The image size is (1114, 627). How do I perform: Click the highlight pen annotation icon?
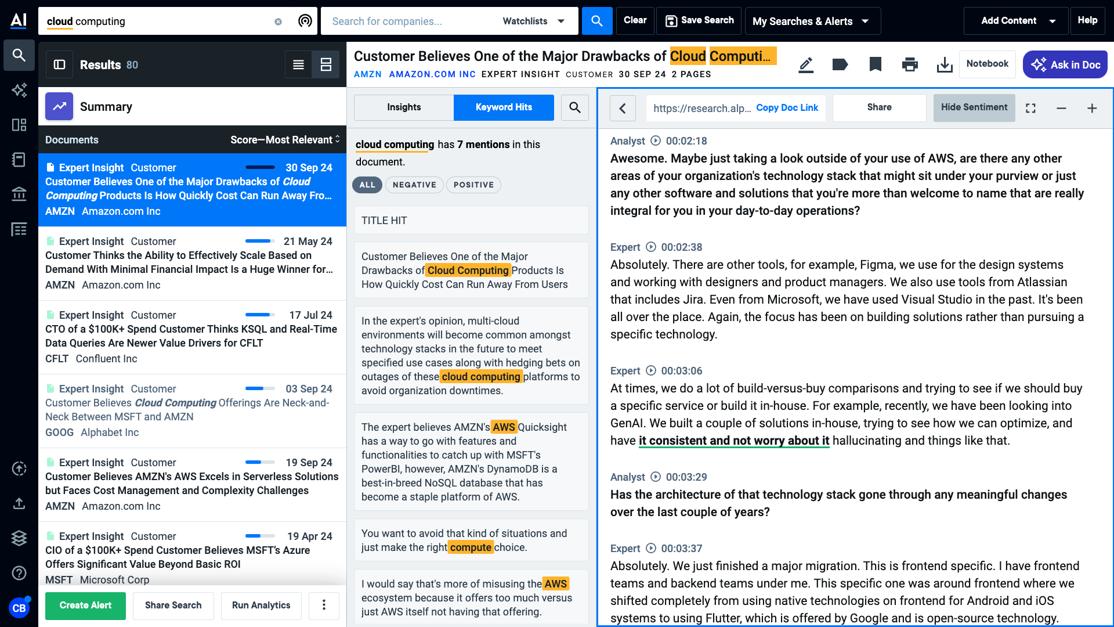coord(806,64)
